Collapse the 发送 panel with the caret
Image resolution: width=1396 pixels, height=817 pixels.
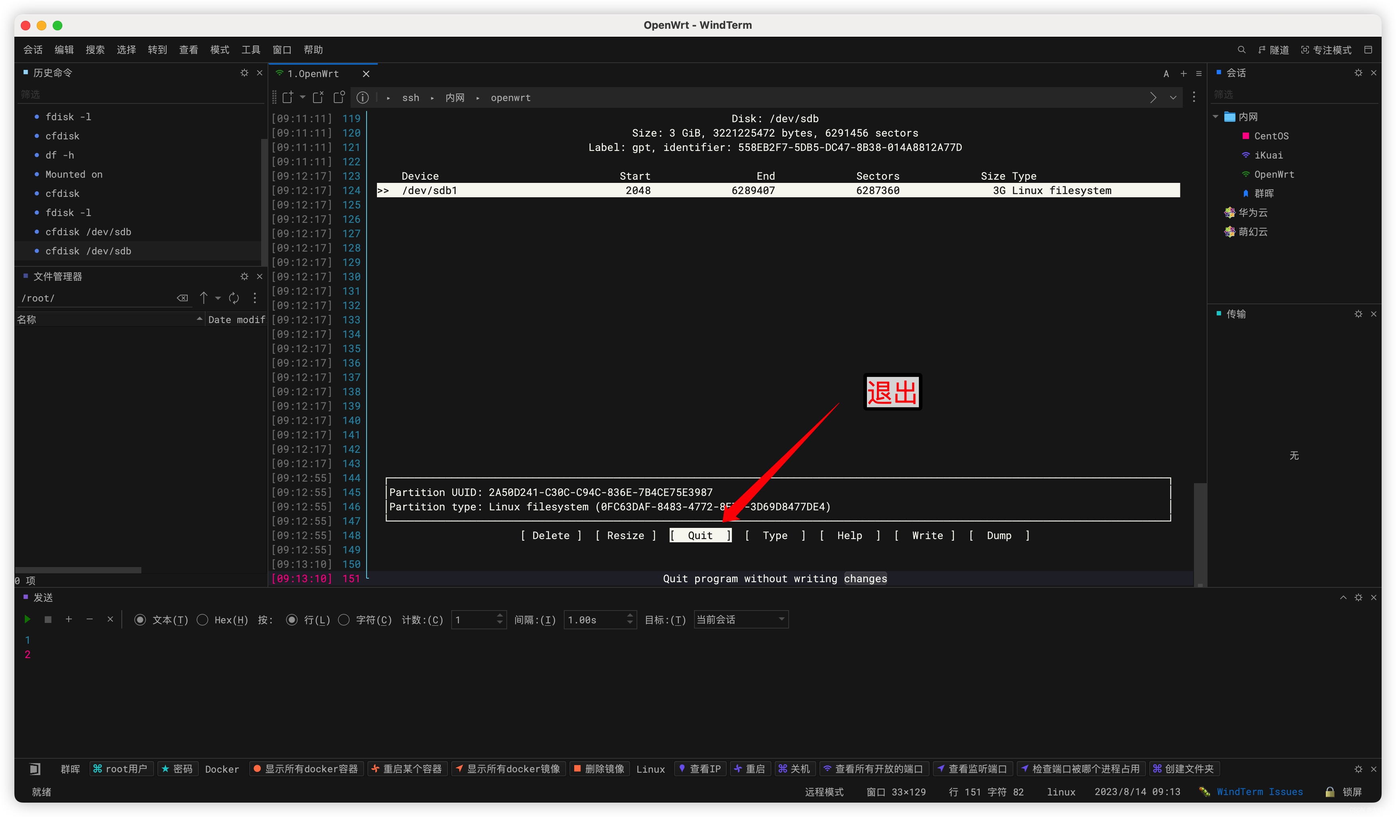[x=1343, y=598]
